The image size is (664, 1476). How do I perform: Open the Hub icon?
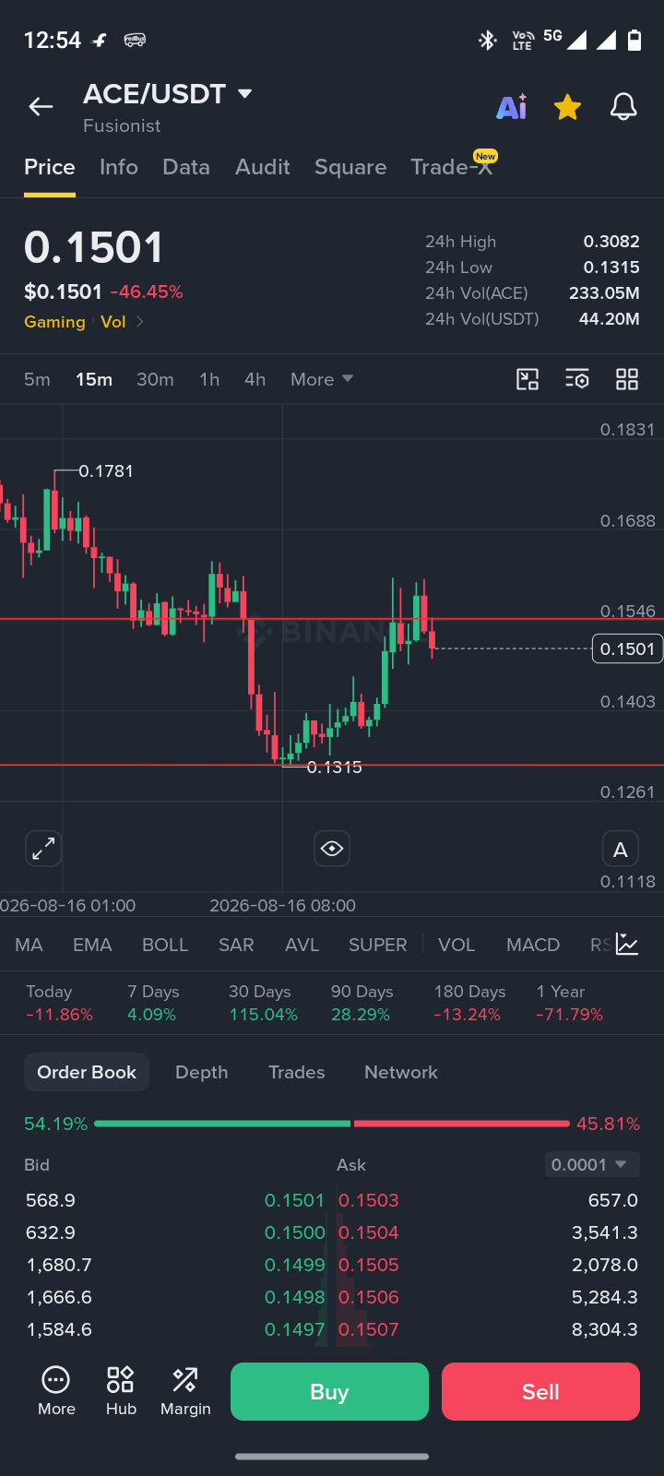click(x=121, y=1391)
